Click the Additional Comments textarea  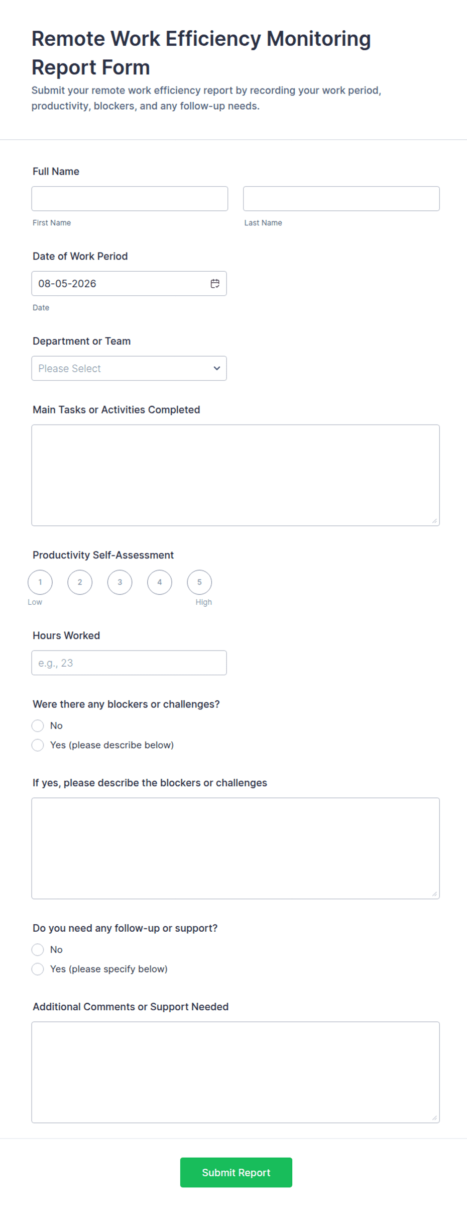[x=236, y=1072]
